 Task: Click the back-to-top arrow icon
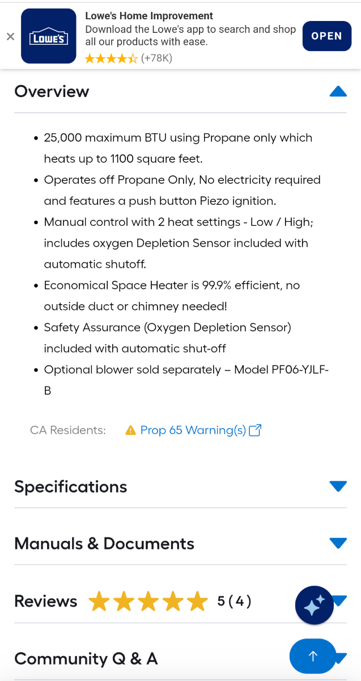(312, 656)
